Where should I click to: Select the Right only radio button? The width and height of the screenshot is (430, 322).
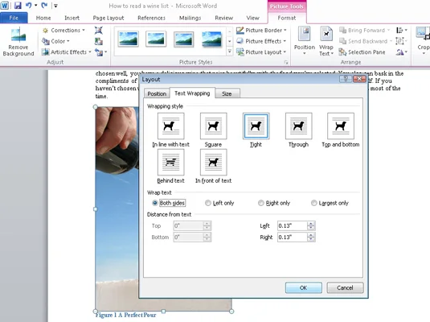[260, 203]
